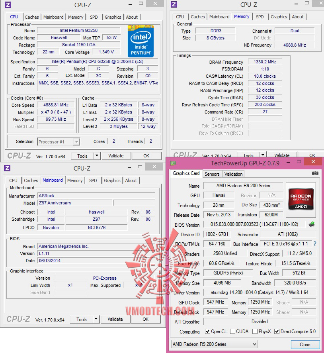Click the Validate button in CPU-Z
The height and width of the screenshot is (353, 324).
[x=116, y=156]
